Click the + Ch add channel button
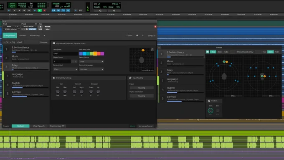Viewport: 284px width, 160px height. click(x=6, y=42)
